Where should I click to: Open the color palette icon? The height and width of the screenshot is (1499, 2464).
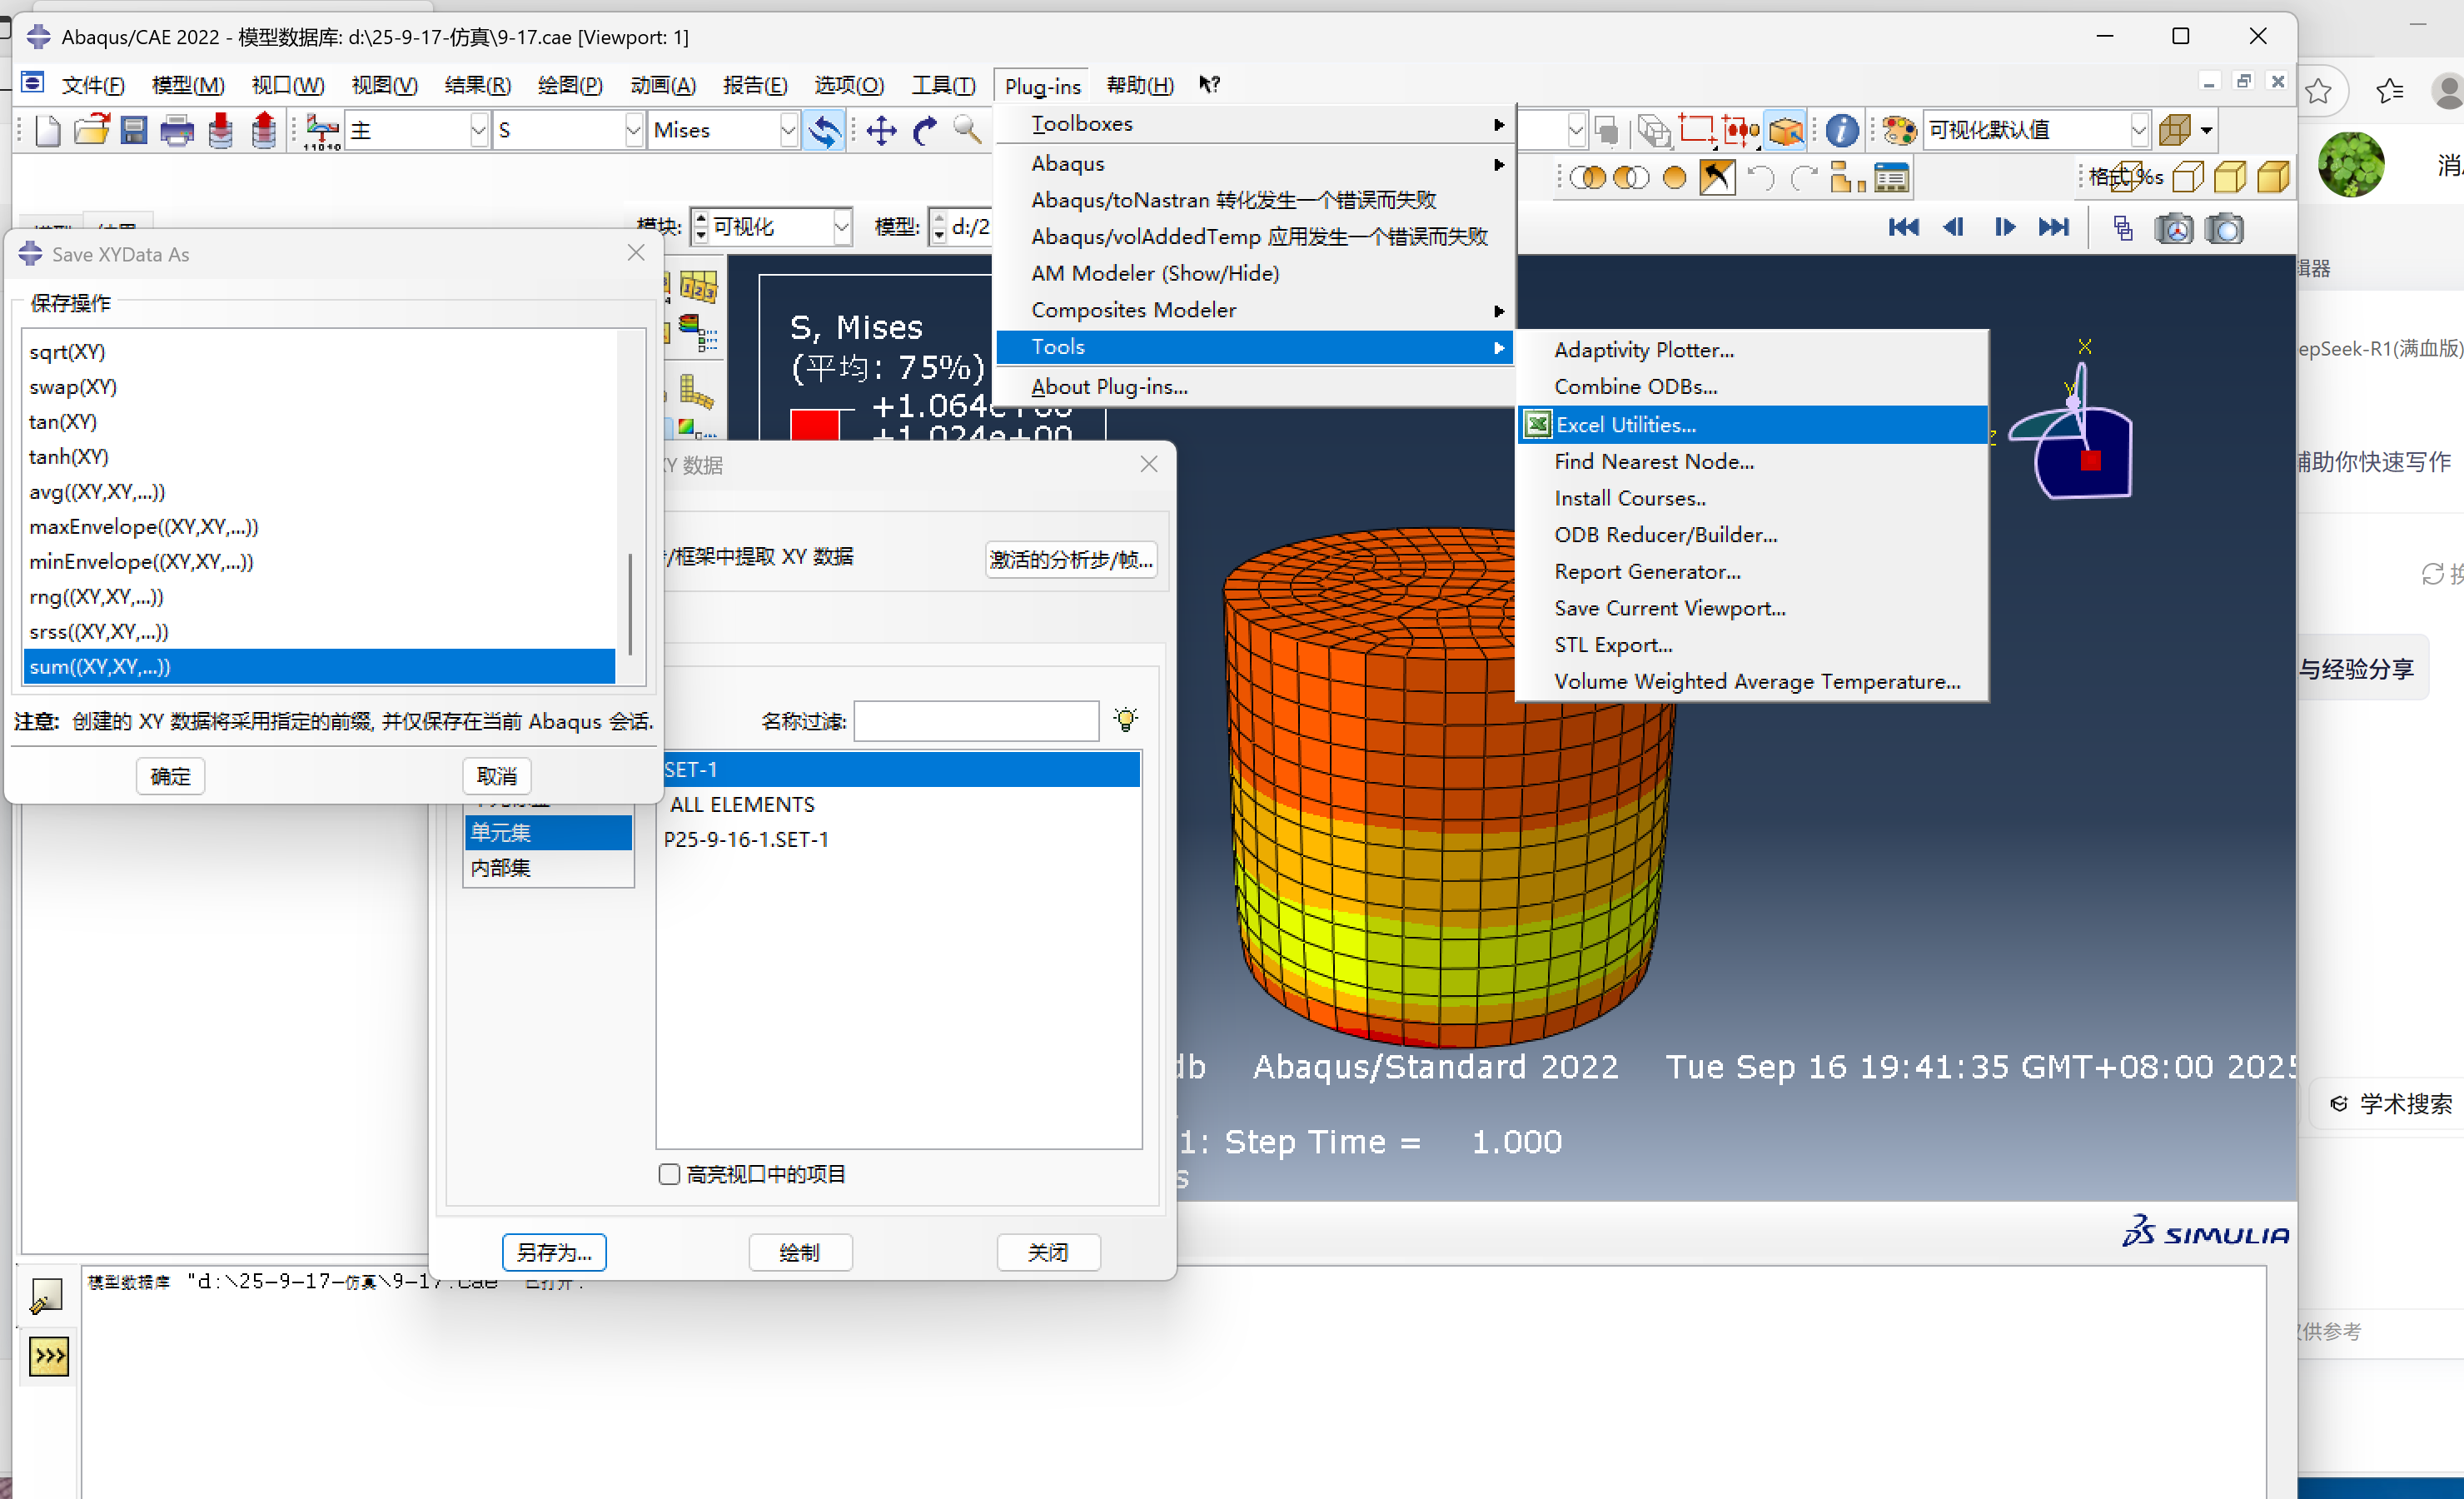point(1899,130)
